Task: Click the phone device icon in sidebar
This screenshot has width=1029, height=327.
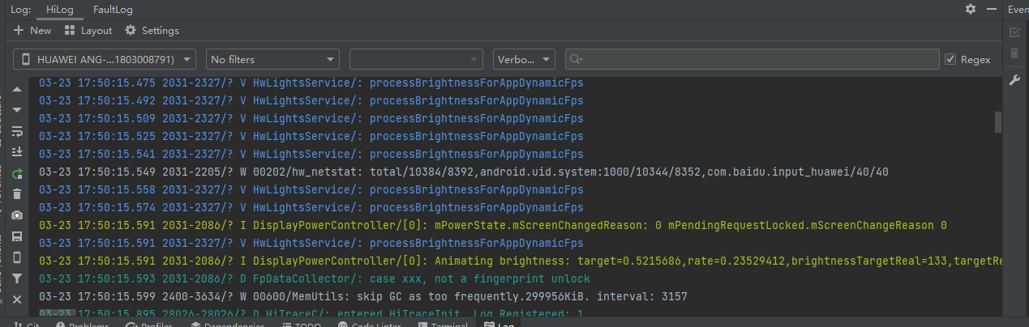Action: (17, 257)
